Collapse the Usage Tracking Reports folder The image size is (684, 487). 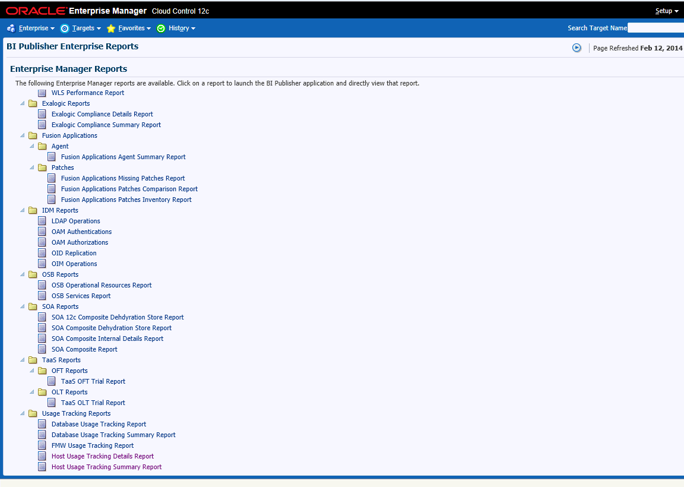(22, 413)
